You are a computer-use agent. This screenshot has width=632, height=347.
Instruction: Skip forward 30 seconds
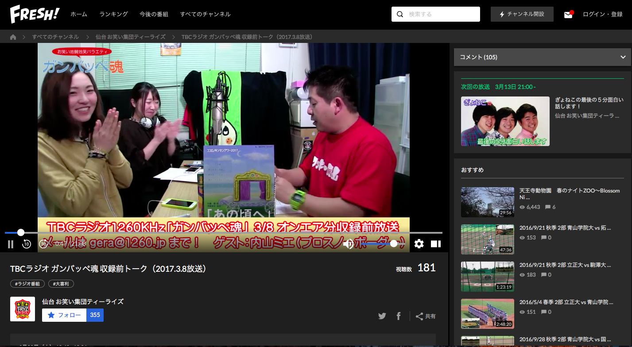[43, 244]
